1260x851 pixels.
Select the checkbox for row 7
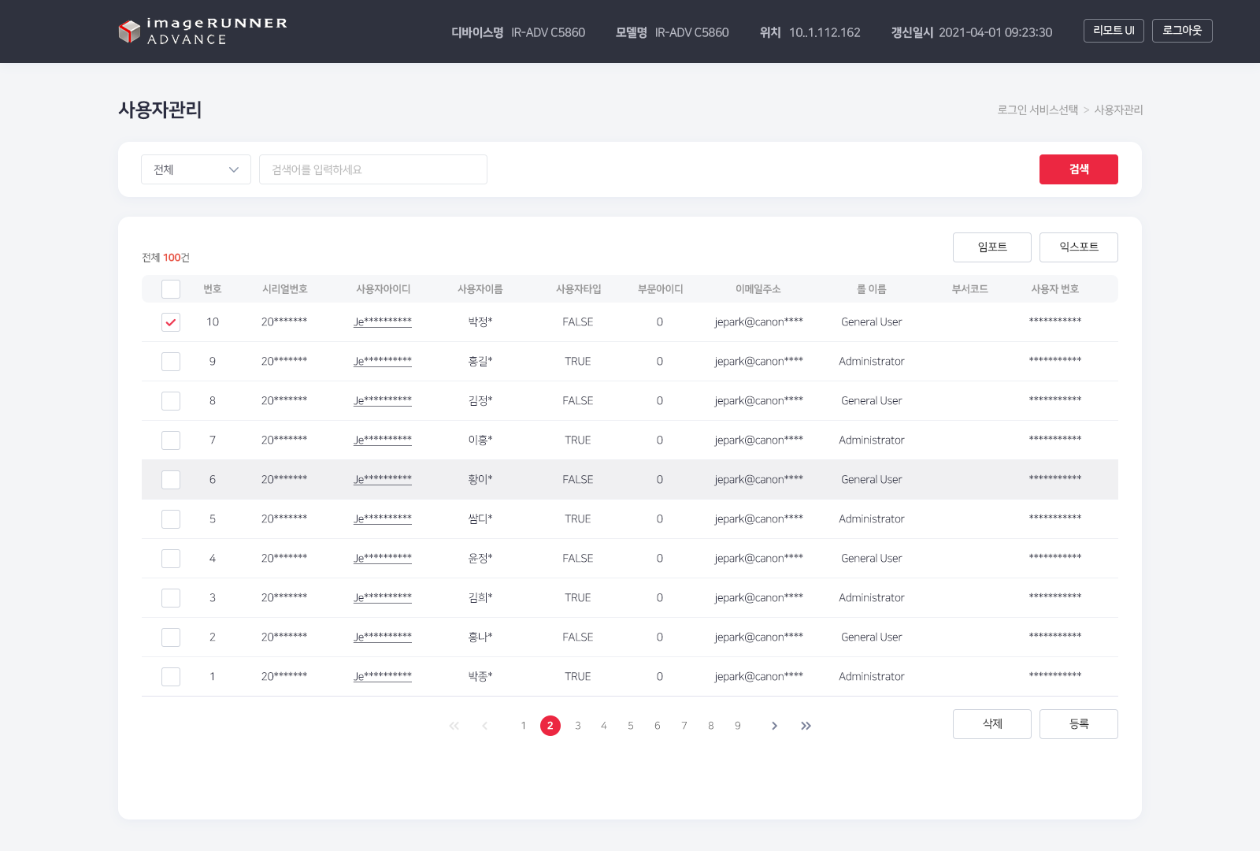click(x=171, y=440)
